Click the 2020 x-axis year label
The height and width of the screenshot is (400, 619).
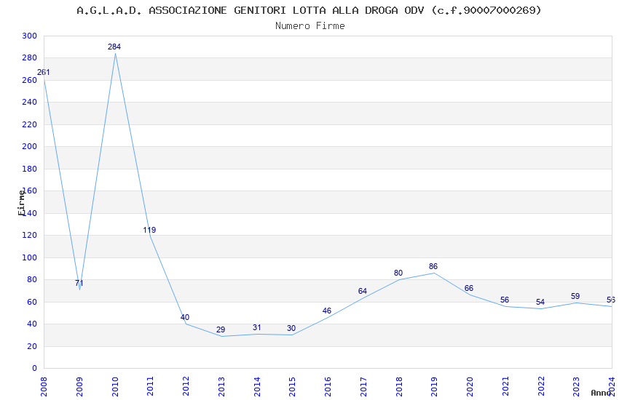point(470,386)
